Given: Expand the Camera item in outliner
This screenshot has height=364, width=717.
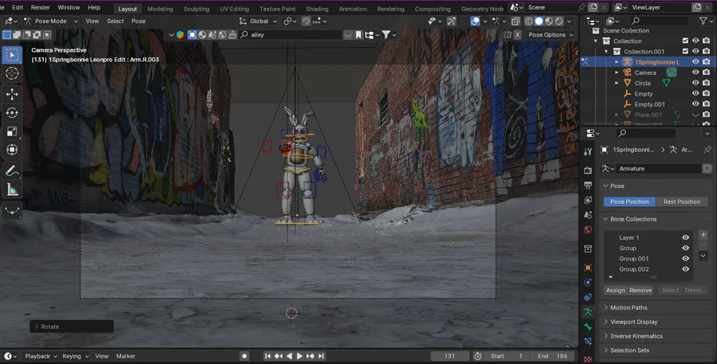Looking at the screenshot, I should pos(617,72).
